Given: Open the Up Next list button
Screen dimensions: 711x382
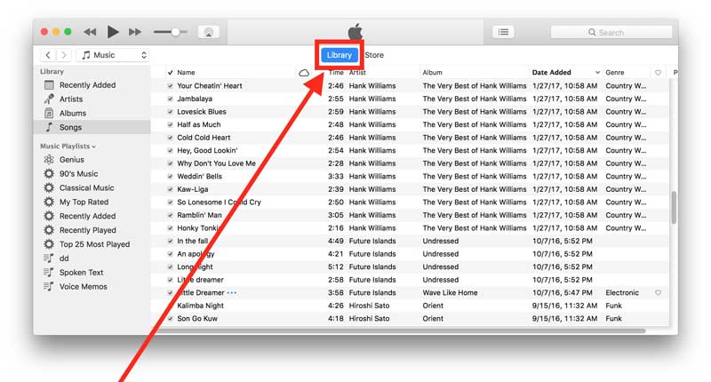Looking at the screenshot, I should coord(503,32).
